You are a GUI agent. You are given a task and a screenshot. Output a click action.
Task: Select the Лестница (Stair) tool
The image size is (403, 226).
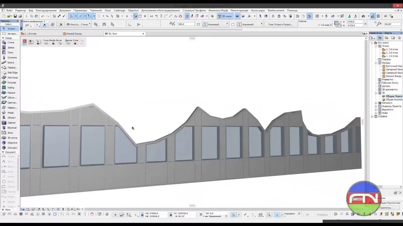point(9,78)
